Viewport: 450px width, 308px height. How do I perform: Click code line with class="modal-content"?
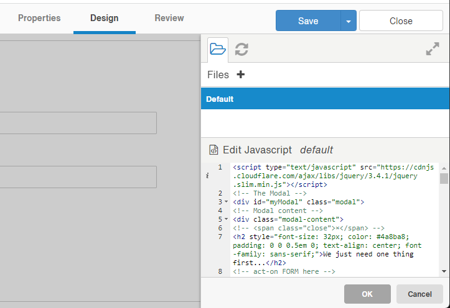click(x=288, y=219)
